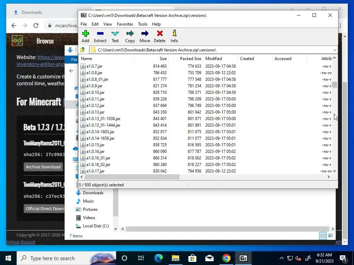Open Mail app from taskbar

point(209,258)
